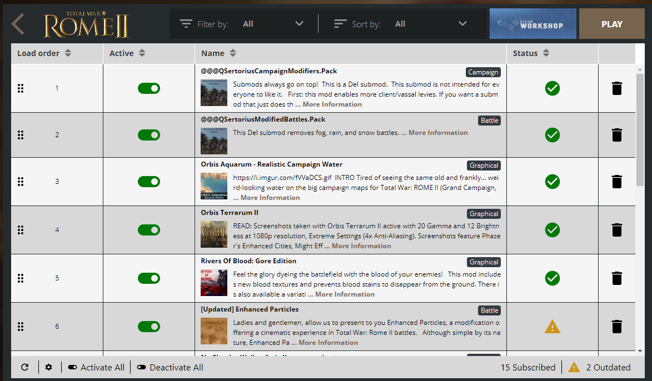Grab the drag handle for load order 1
Image resolution: width=652 pixels, height=381 pixels.
pyautogui.click(x=21, y=88)
